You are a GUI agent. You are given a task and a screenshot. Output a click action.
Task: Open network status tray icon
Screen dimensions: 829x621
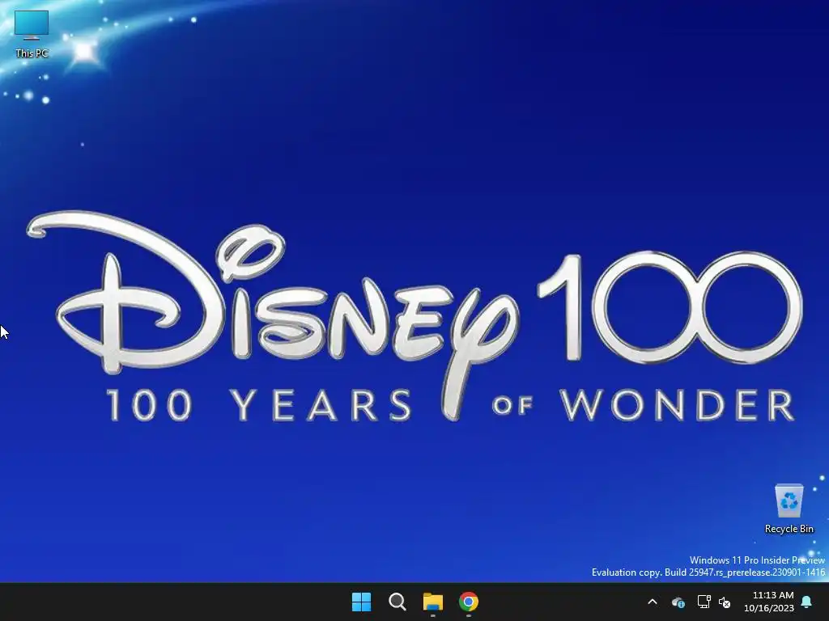[704, 602]
